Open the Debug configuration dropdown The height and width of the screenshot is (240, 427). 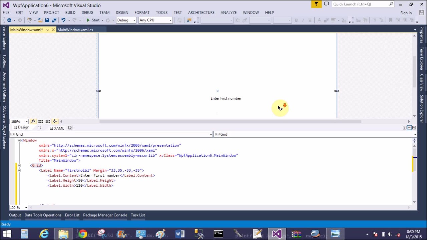pos(126,20)
